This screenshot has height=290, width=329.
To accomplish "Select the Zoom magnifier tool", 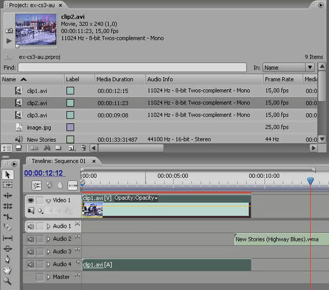I will [x=7, y=281].
